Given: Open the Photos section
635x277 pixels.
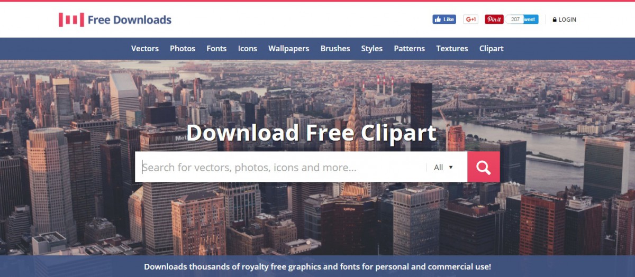Looking at the screenshot, I should [x=183, y=48].
